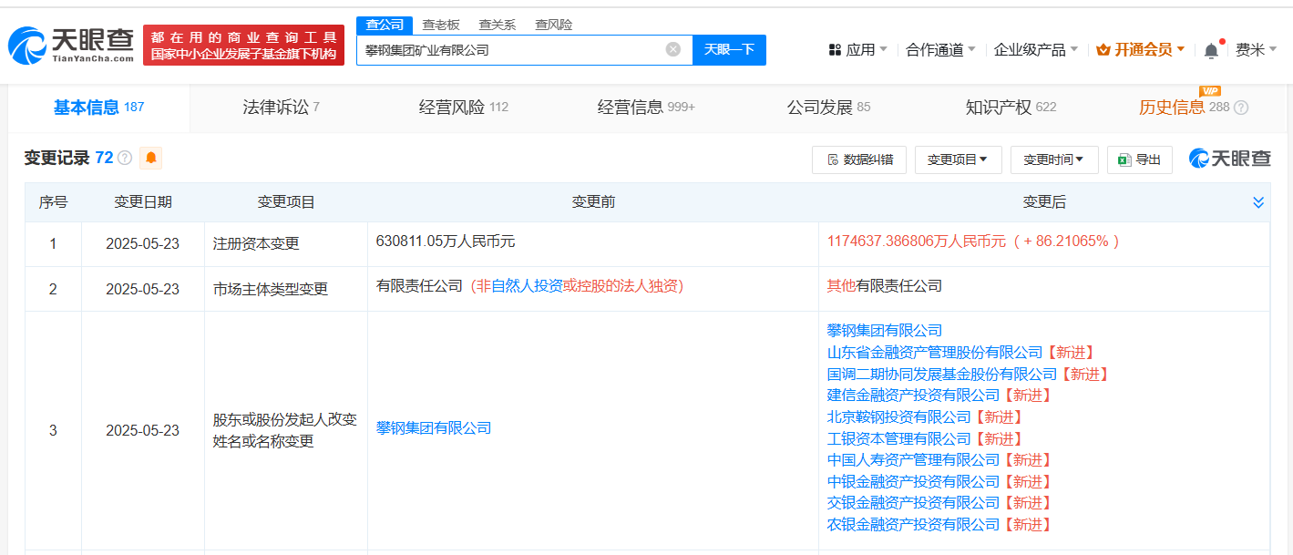This screenshot has width=1293, height=555.
Task: Click help icon next to 变更记录 72
Action: click(x=125, y=159)
